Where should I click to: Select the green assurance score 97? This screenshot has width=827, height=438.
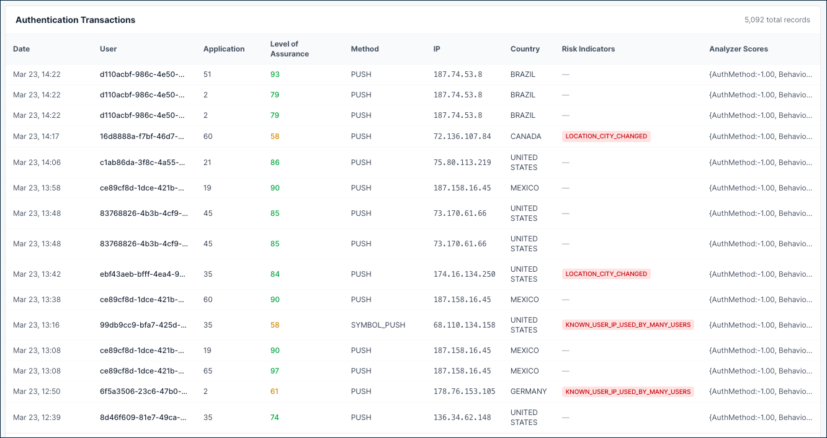tap(275, 370)
